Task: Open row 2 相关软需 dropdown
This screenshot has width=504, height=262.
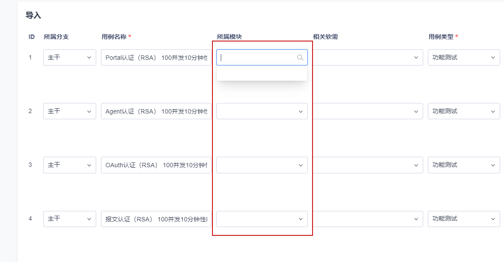Action: 367,111
